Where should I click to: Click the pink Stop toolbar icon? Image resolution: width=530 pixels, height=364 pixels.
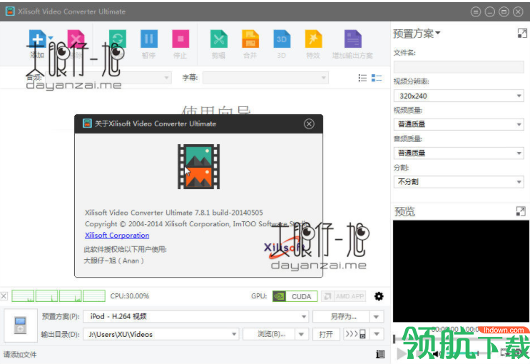click(x=180, y=39)
